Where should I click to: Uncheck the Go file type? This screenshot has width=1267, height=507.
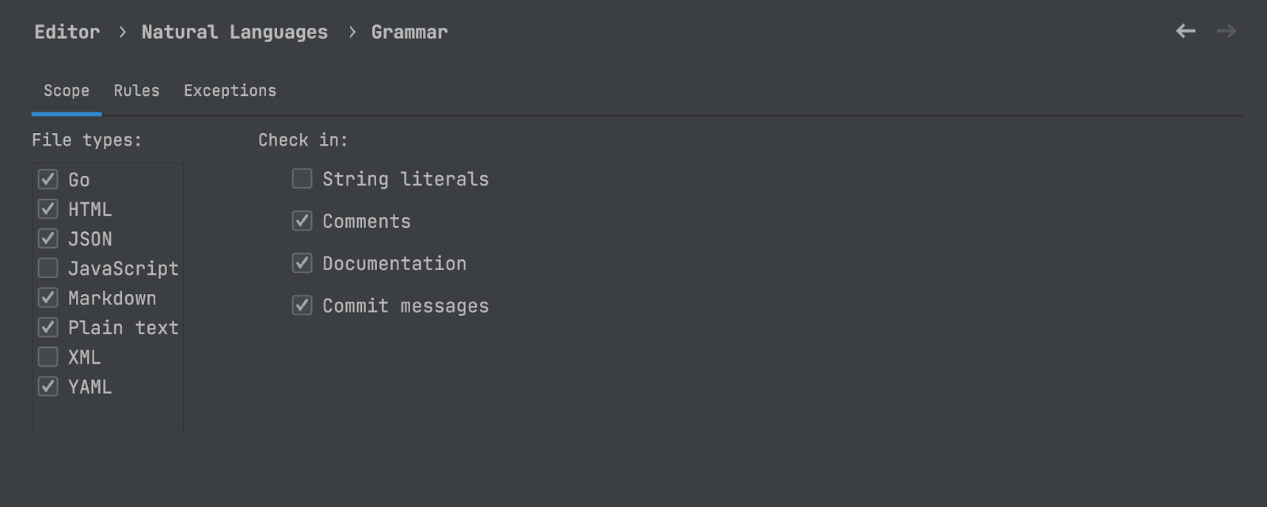(x=48, y=180)
